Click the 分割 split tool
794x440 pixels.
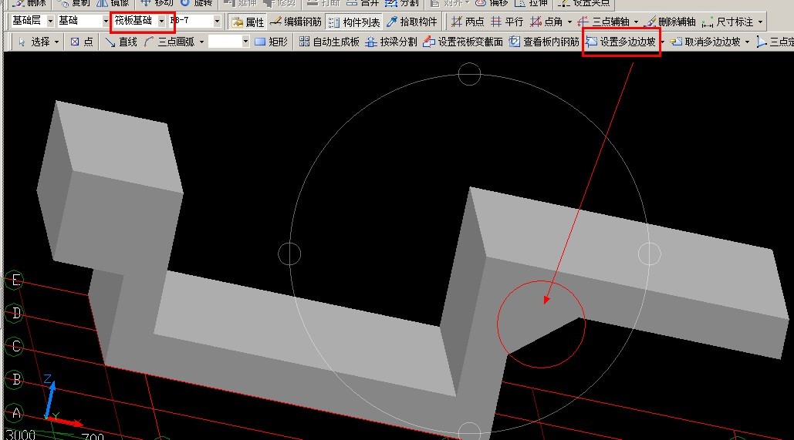pos(402,3)
